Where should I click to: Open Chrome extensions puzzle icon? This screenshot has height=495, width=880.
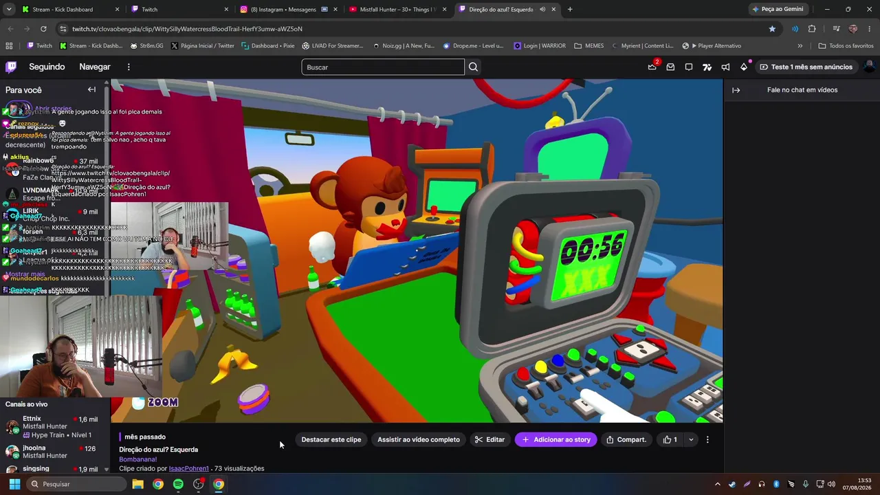[x=812, y=29]
